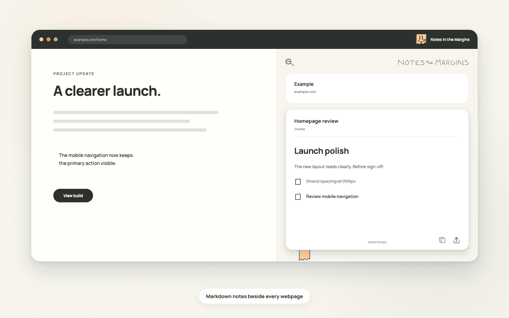
Task: Click the smiley extension icon in toolbar
Action: [421, 39]
